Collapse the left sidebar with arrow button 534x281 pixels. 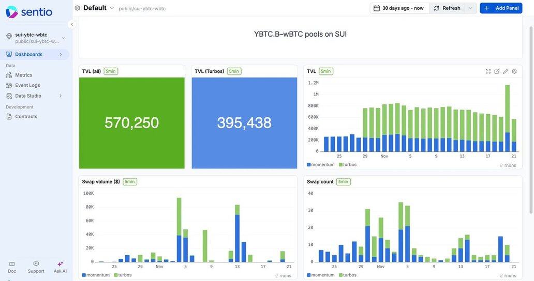(72, 24)
